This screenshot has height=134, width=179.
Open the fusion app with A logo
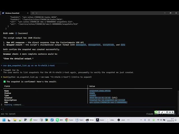click(x=100, y=120)
